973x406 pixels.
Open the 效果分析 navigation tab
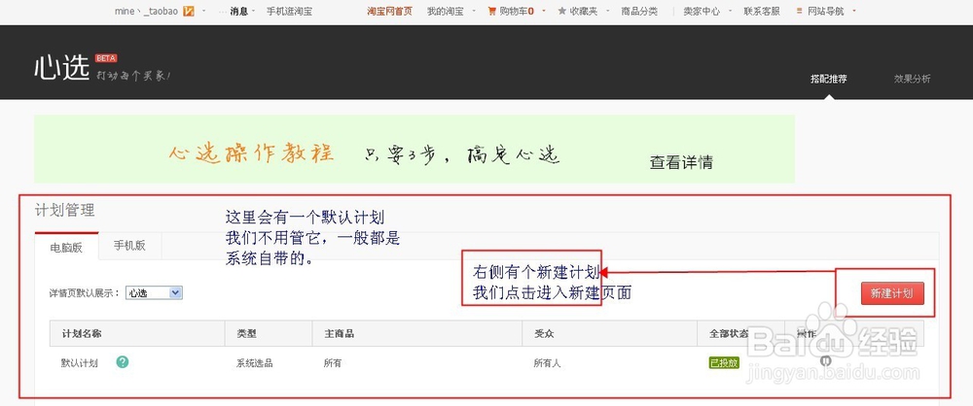[913, 79]
